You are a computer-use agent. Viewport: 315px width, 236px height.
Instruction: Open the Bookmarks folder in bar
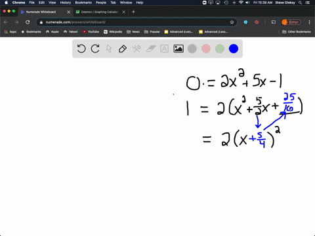click(x=31, y=31)
